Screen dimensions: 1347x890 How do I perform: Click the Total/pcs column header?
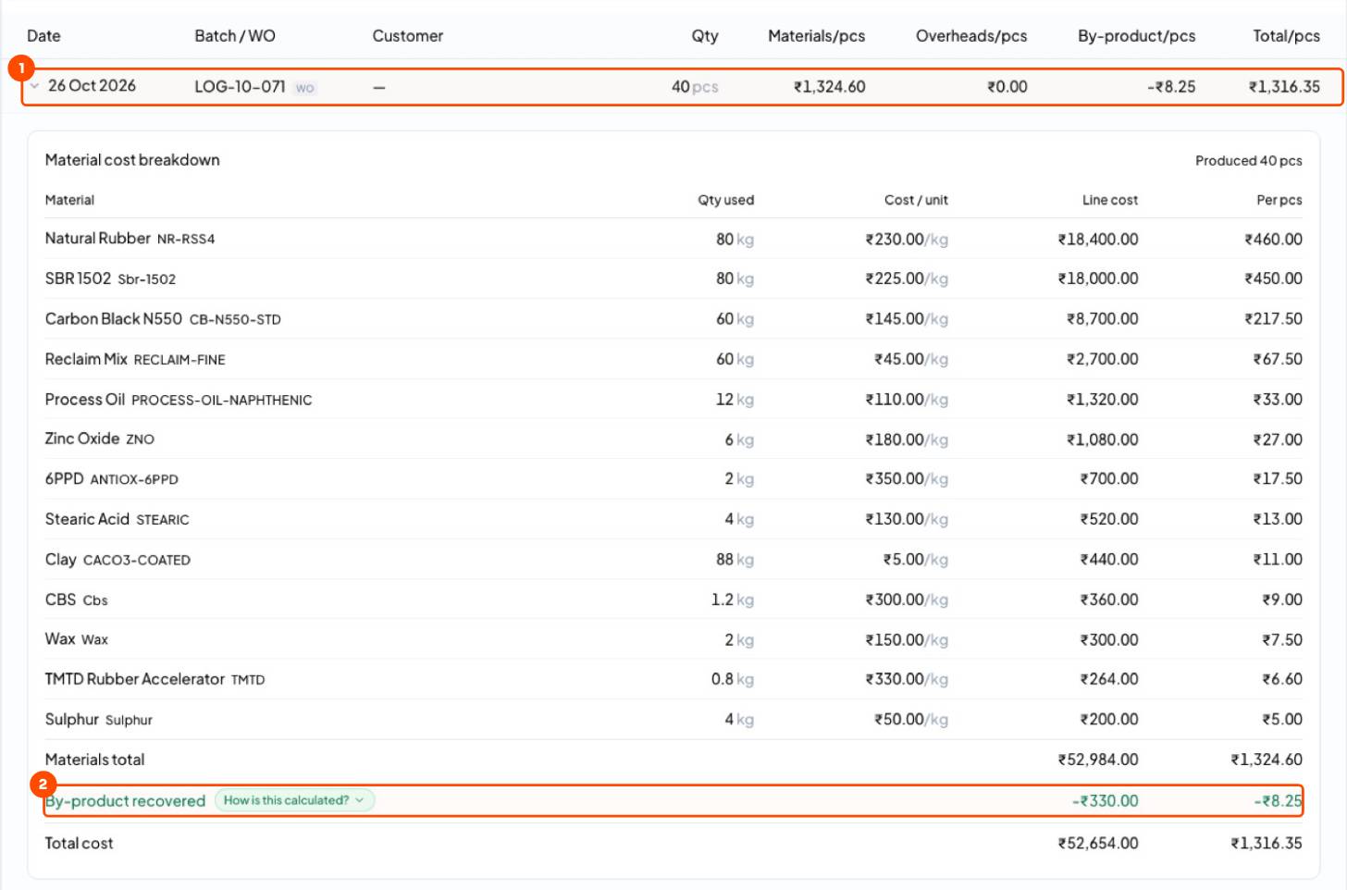point(1286,36)
